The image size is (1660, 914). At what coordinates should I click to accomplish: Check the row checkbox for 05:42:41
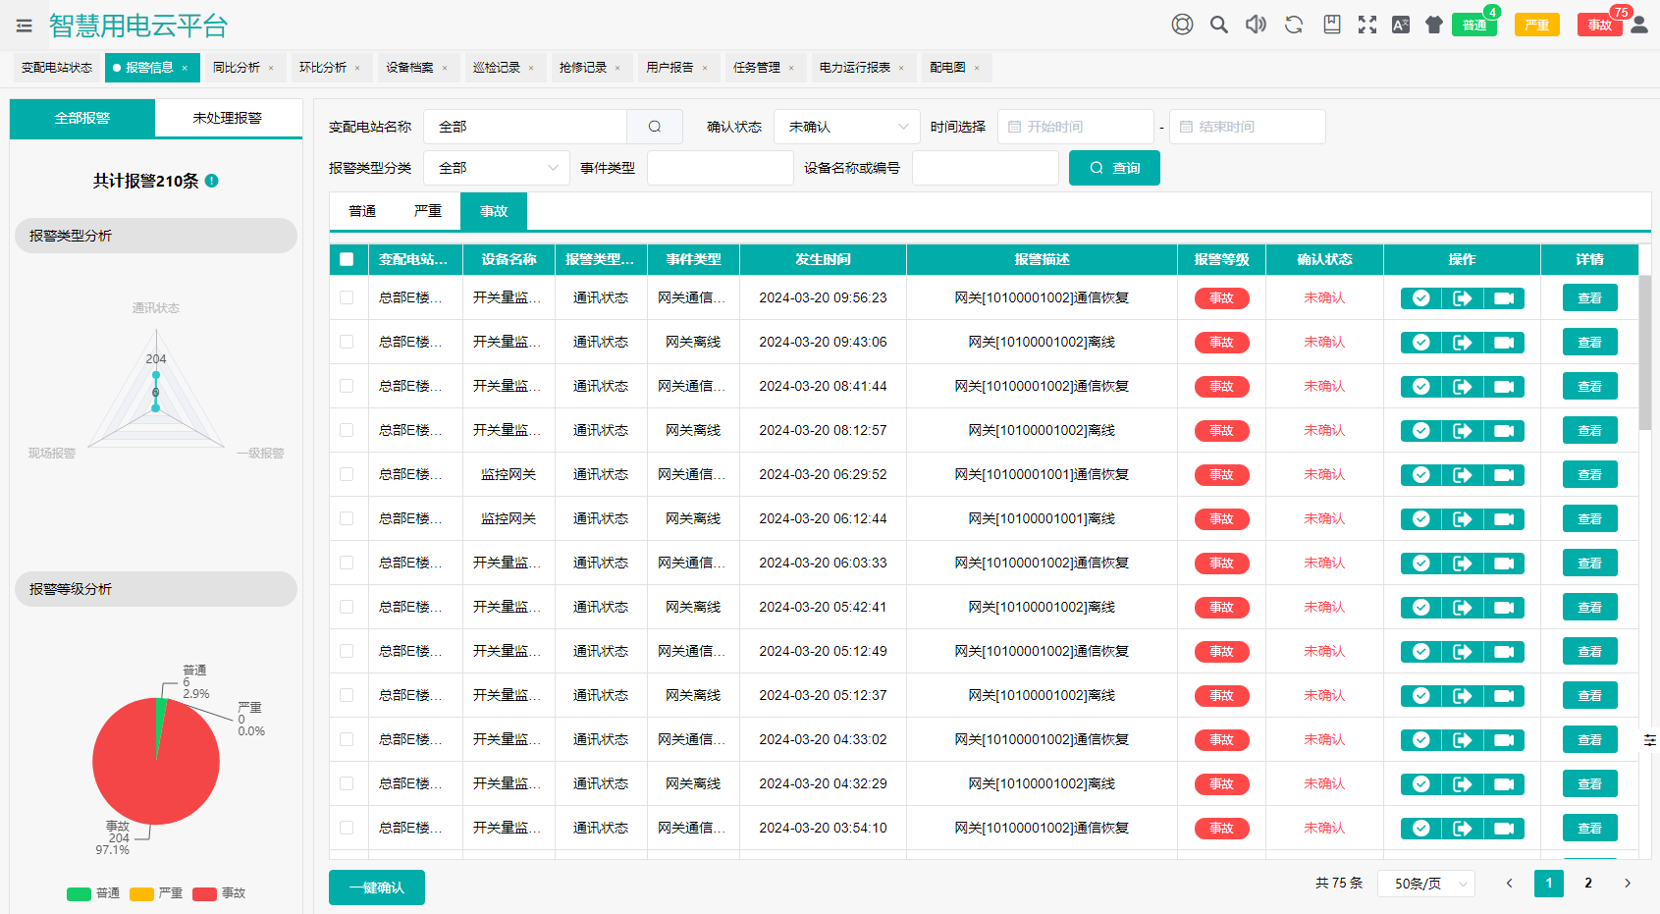click(347, 607)
